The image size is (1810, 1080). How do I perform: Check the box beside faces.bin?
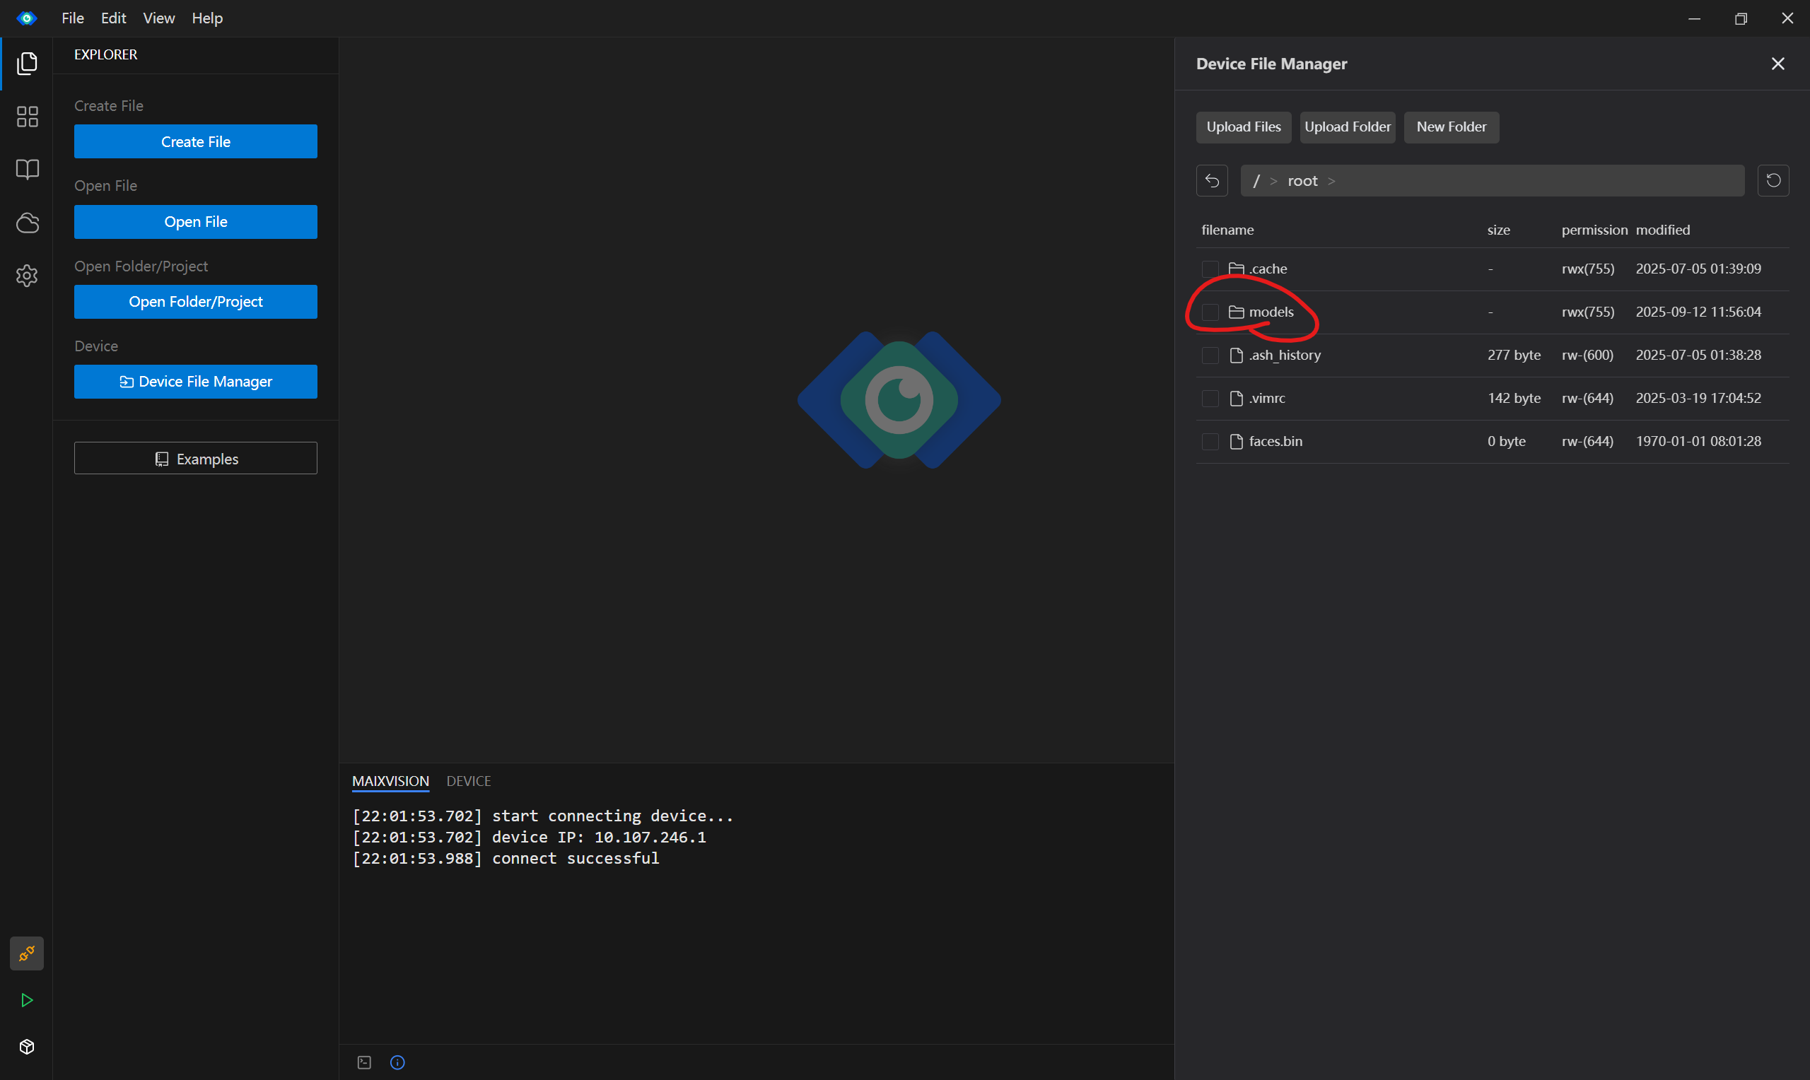1210,442
